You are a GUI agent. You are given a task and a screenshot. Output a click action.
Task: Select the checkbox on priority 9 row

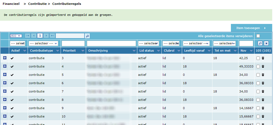pyautogui.click(x=258, y=108)
